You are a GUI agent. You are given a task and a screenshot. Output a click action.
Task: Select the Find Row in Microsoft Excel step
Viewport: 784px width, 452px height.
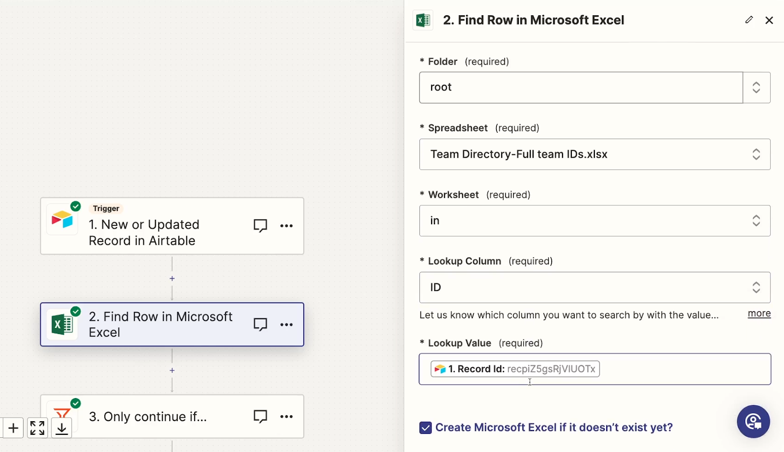point(172,325)
